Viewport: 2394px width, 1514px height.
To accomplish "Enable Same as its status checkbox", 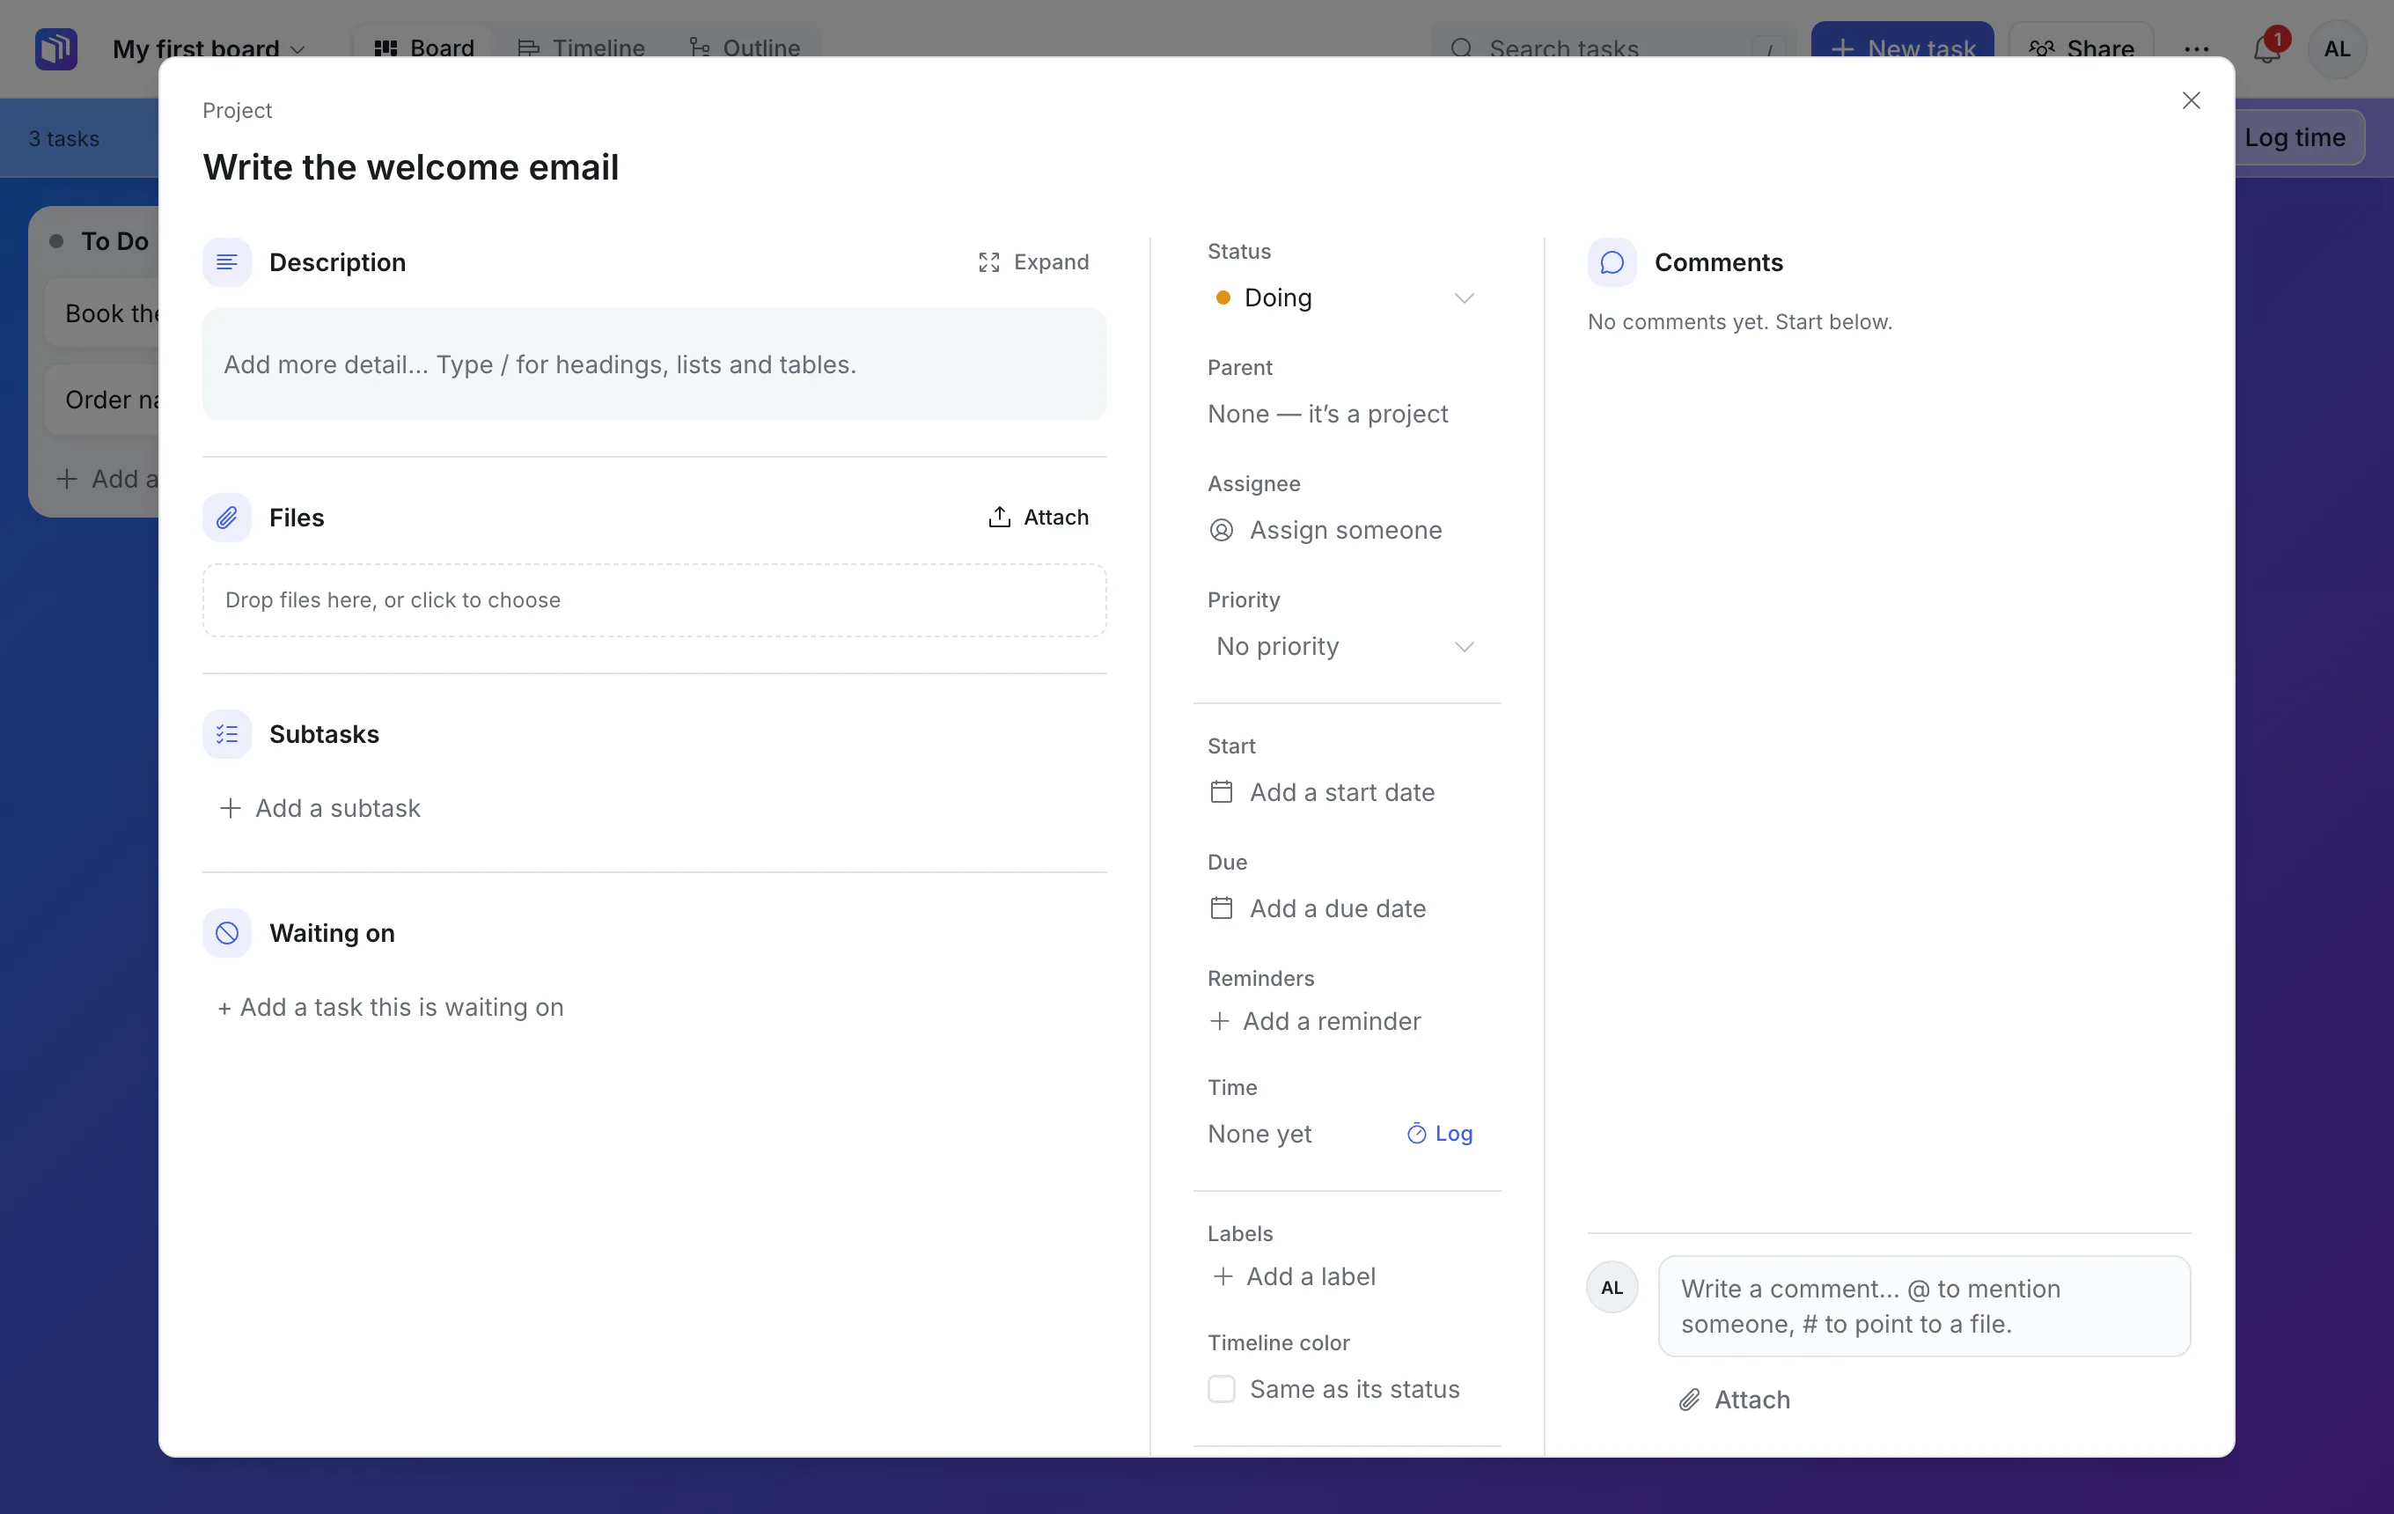I will (1221, 1389).
